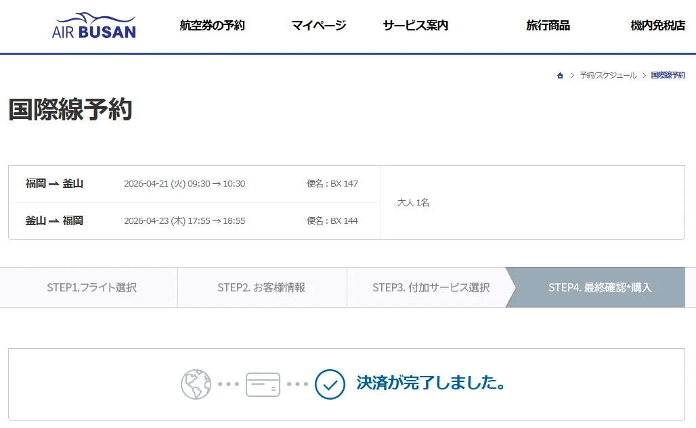Image resolution: width=696 pixels, height=428 pixels.
Task: Click the blue checkmark circle icon
Action: tap(330, 384)
